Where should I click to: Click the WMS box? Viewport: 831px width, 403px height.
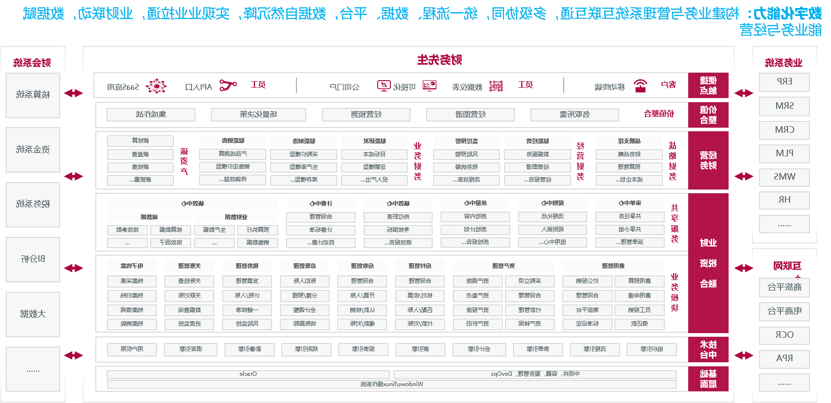pos(784,177)
